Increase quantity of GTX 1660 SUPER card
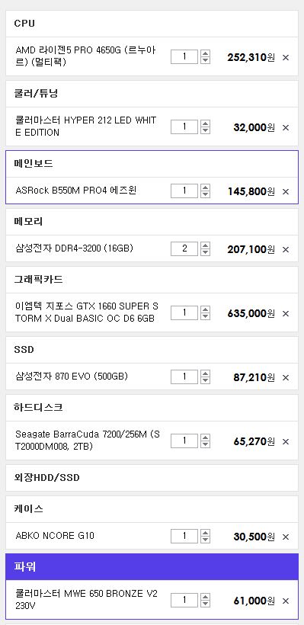Screen dimensions: 304x625 pyautogui.click(x=205, y=309)
